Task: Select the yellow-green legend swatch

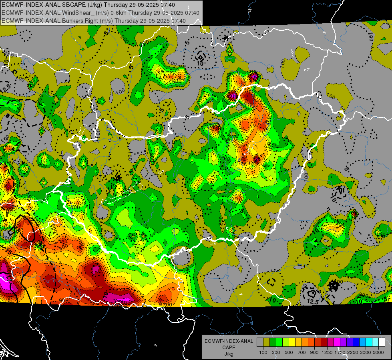Action: [x=285, y=342]
